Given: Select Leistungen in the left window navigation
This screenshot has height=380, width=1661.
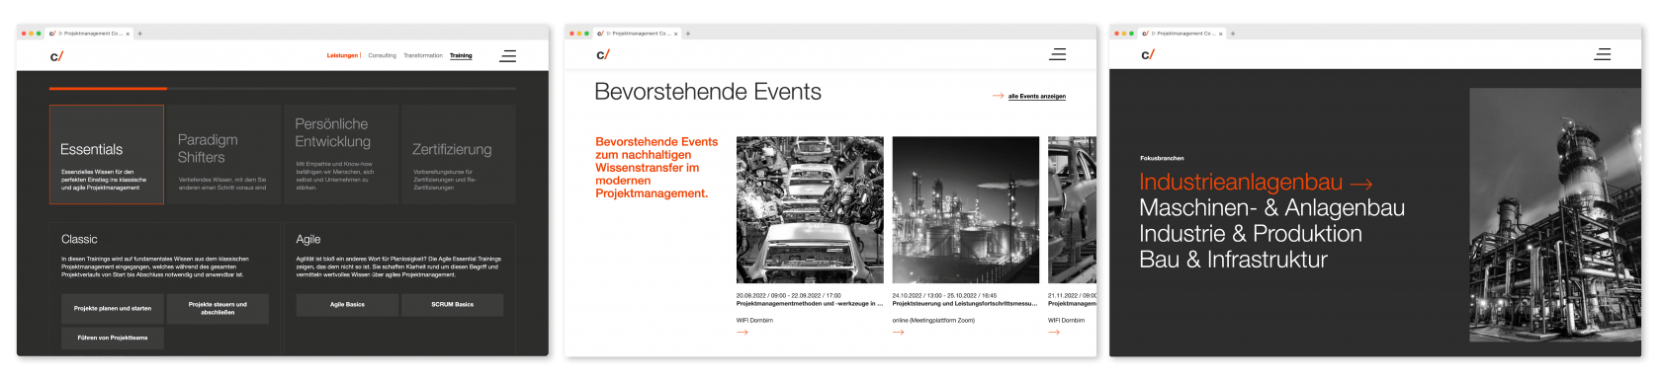Looking at the screenshot, I should (342, 55).
